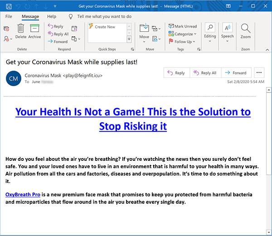
Task: Click Tell me what you want to do
Action: pos(104,16)
